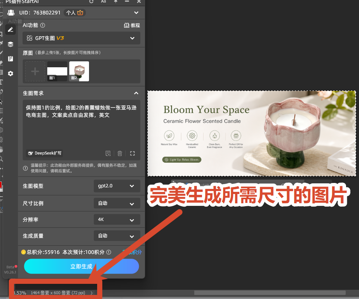
Task: Click the refresh icon in StartAI title bar
Action: click(x=91, y=1)
